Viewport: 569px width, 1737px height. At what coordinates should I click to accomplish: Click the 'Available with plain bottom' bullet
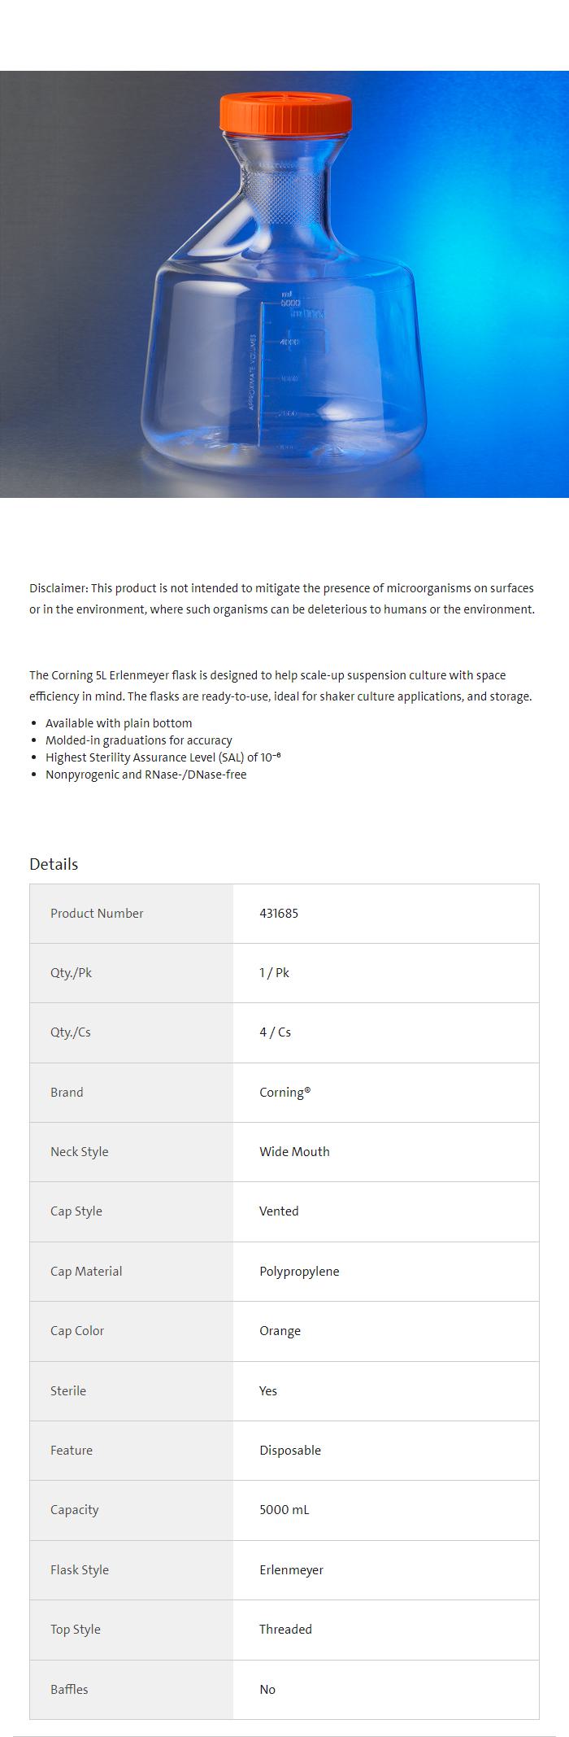[x=119, y=723]
